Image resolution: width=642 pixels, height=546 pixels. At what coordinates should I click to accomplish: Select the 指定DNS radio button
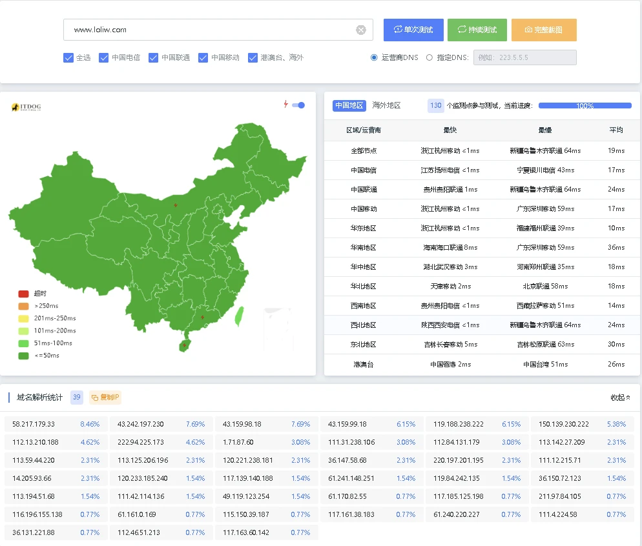click(429, 57)
